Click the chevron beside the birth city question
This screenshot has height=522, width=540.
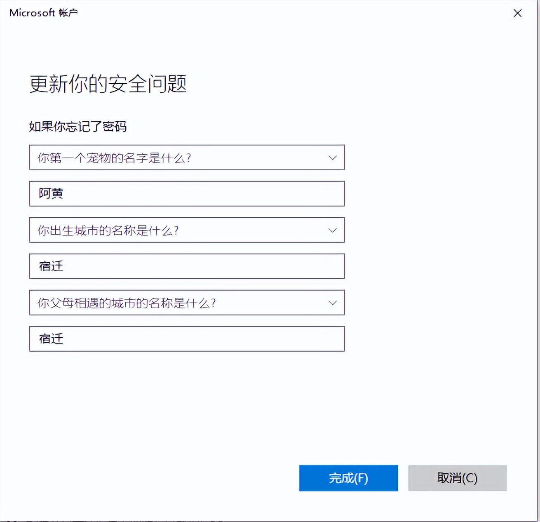(x=332, y=230)
